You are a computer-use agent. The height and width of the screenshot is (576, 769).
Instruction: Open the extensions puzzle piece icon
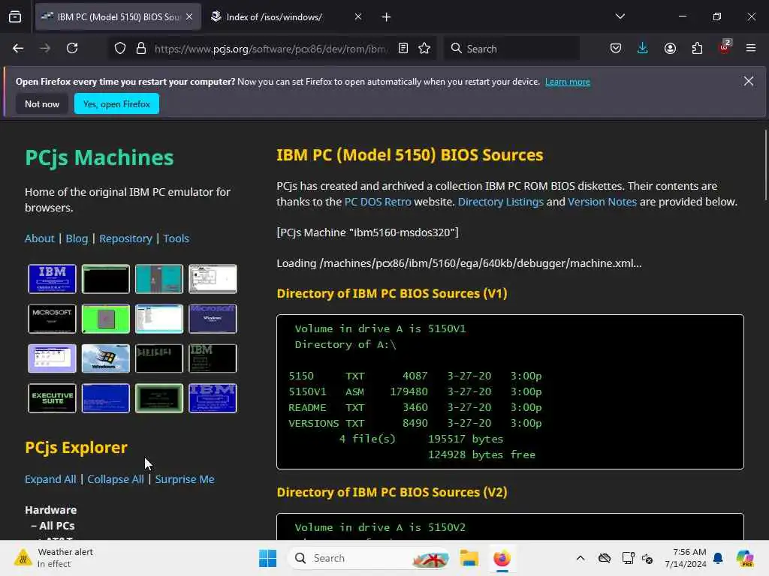click(x=697, y=48)
